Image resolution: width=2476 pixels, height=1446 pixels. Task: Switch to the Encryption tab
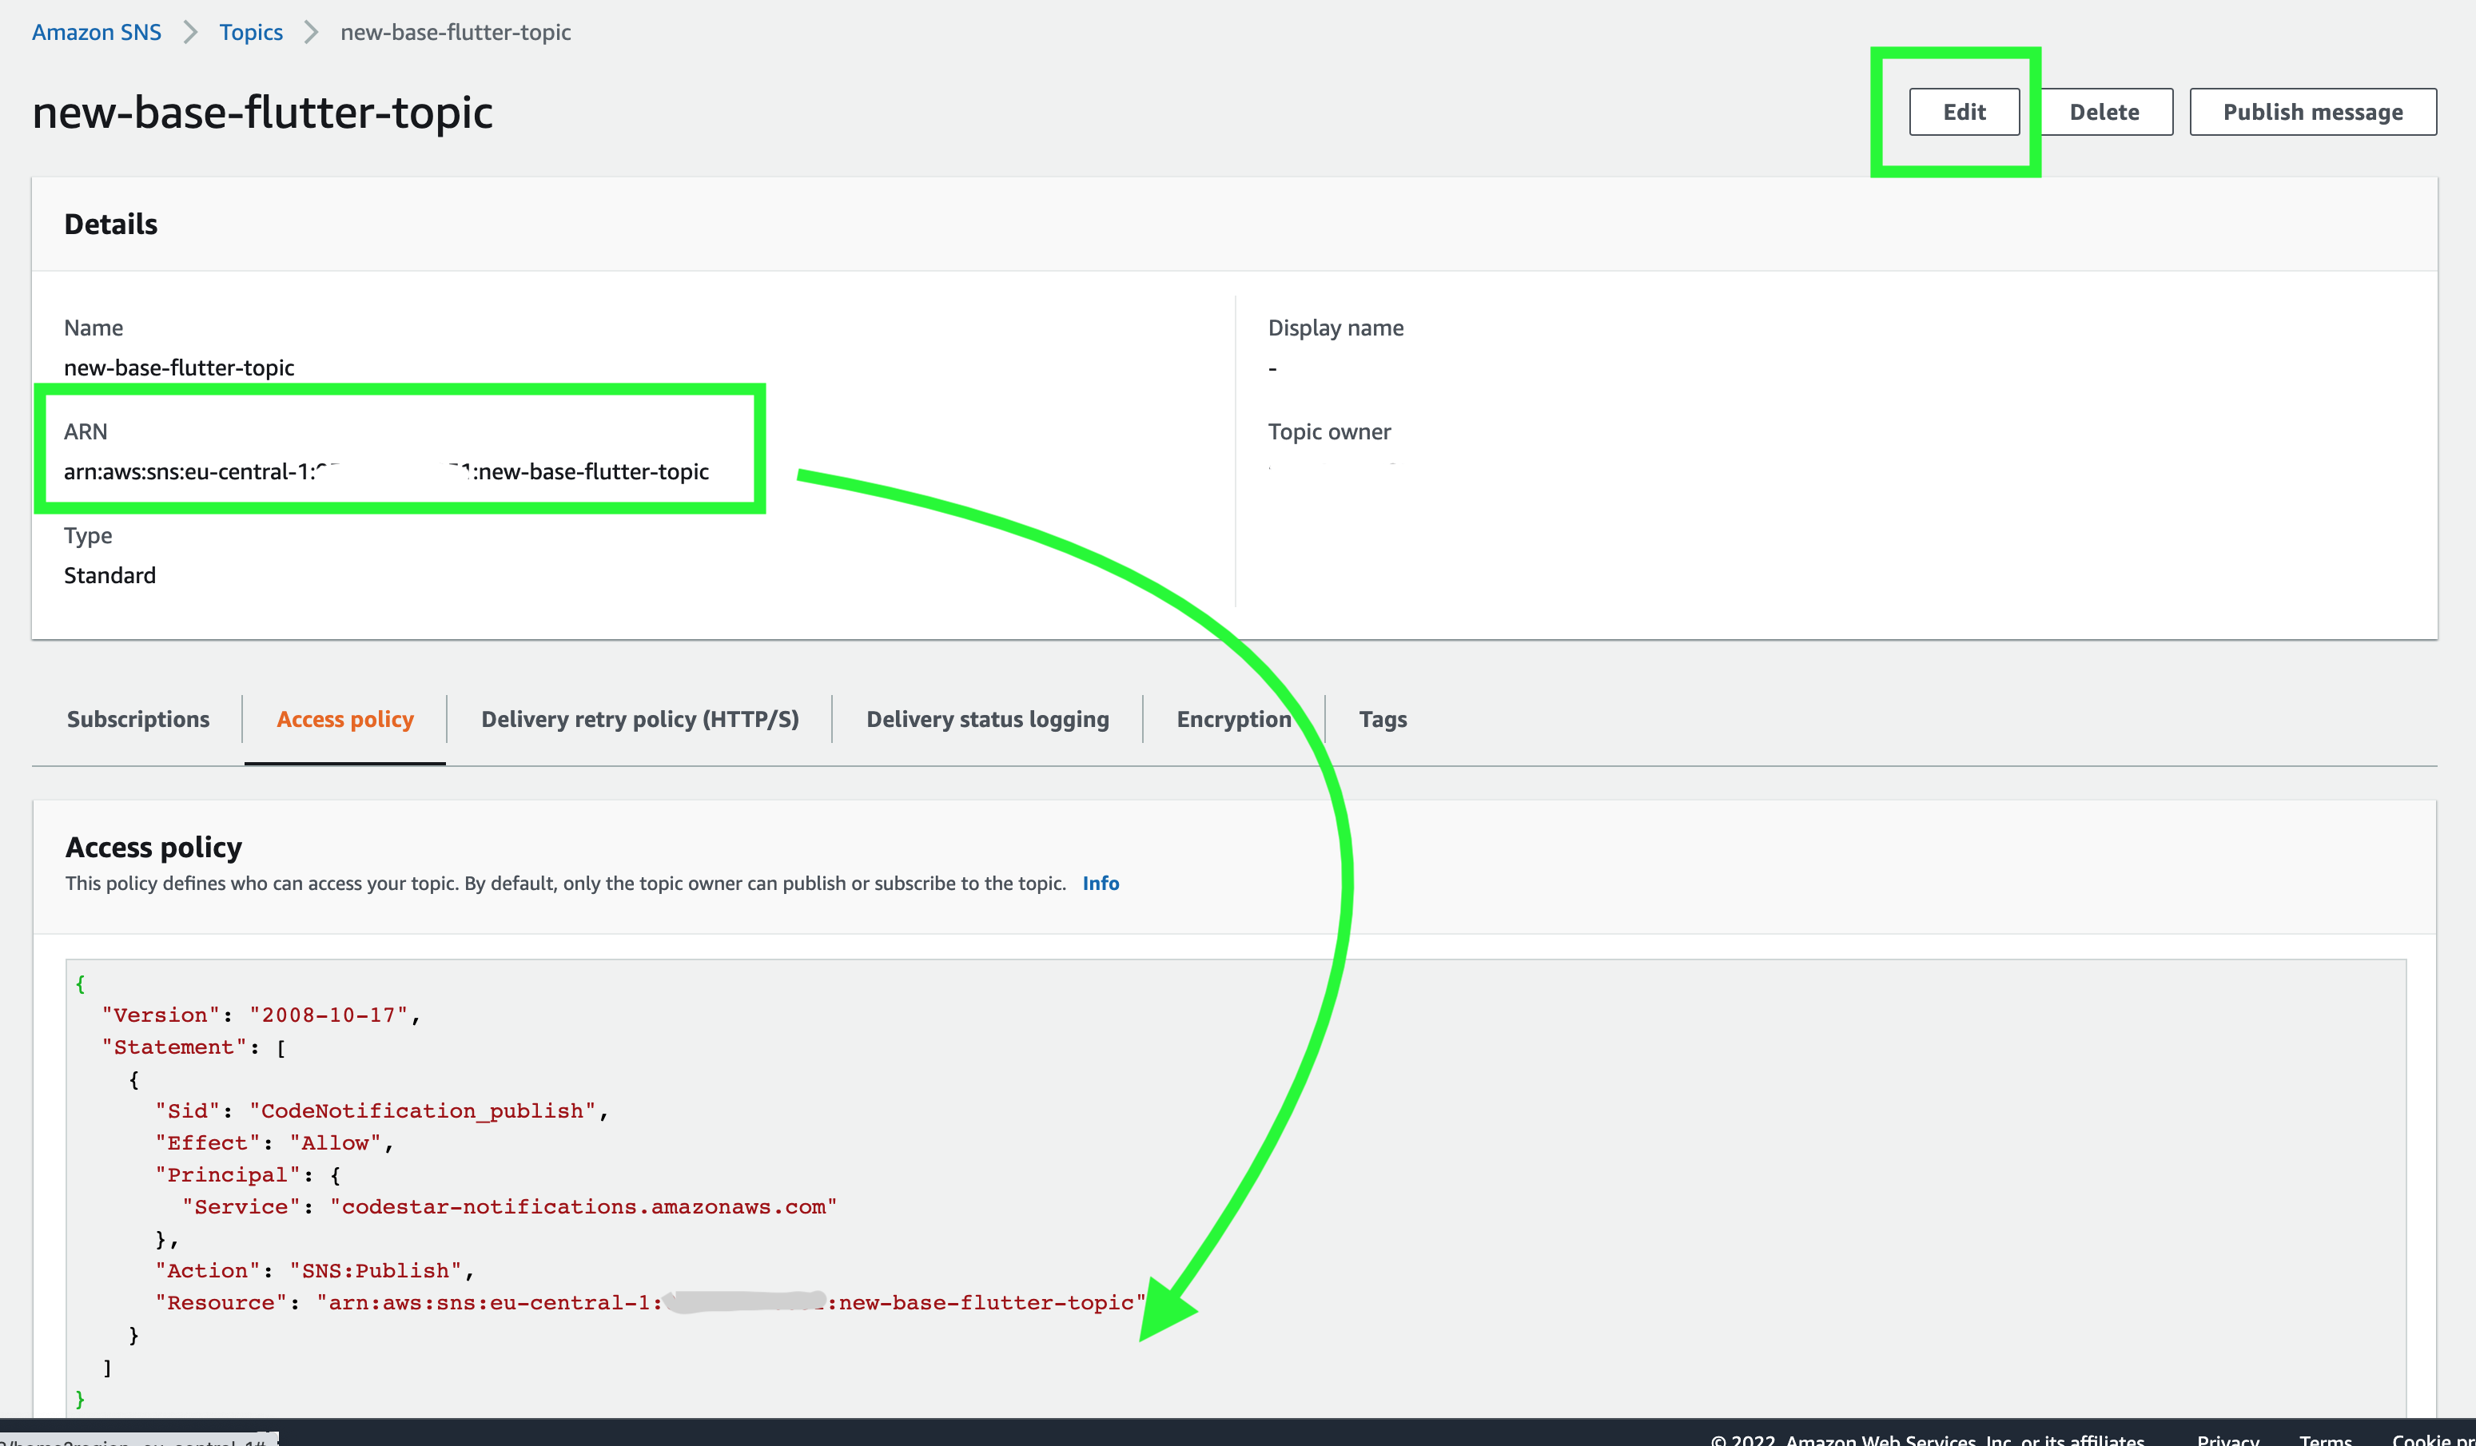click(x=1233, y=719)
